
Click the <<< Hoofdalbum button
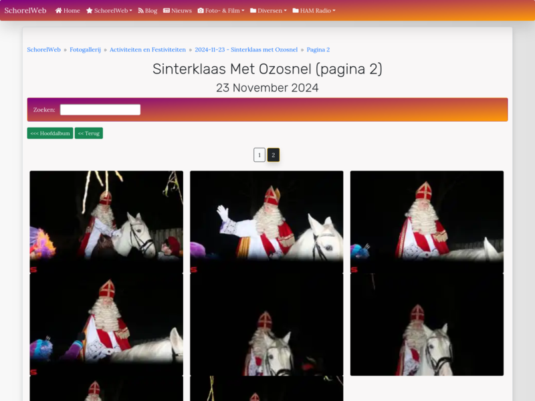(x=50, y=133)
